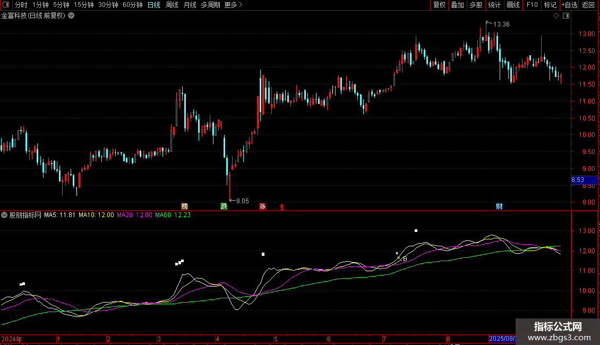Click the red 涨 event marker
The height and width of the screenshot is (345, 600).
[262, 206]
